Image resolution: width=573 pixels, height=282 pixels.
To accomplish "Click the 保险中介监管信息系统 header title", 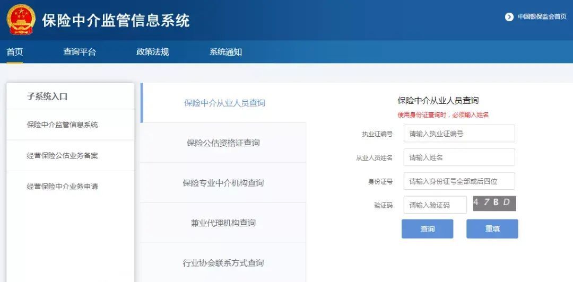I will [116, 21].
